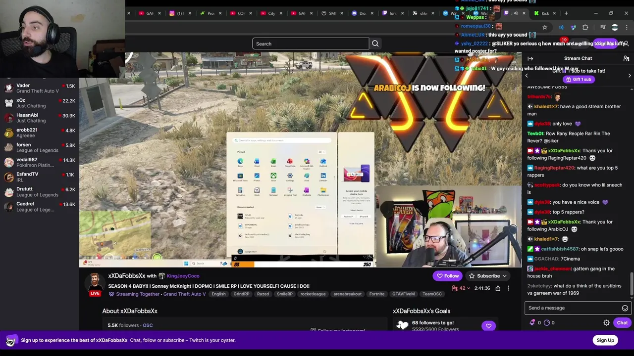Click the stream video player
The height and width of the screenshot is (356, 634).
click(300, 160)
